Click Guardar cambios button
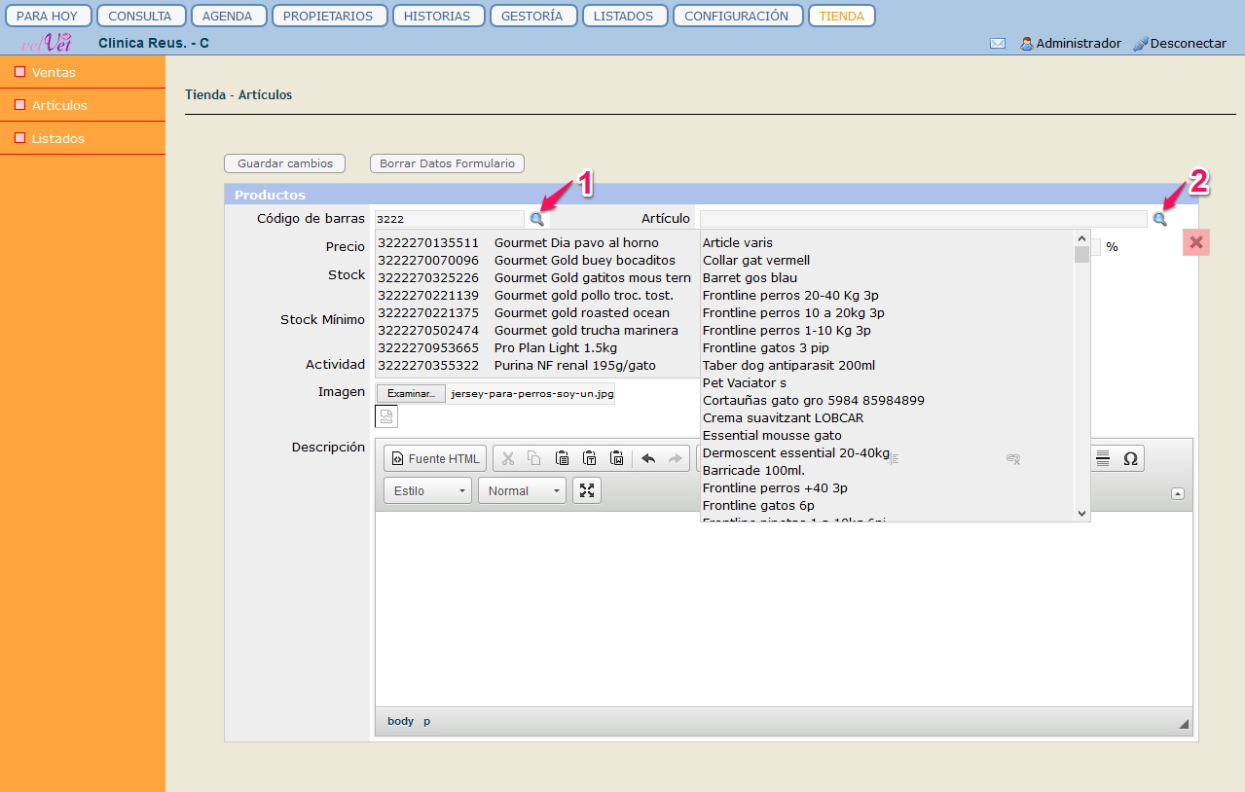Image resolution: width=1245 pixels, height=792 pixels. (284, 163)
